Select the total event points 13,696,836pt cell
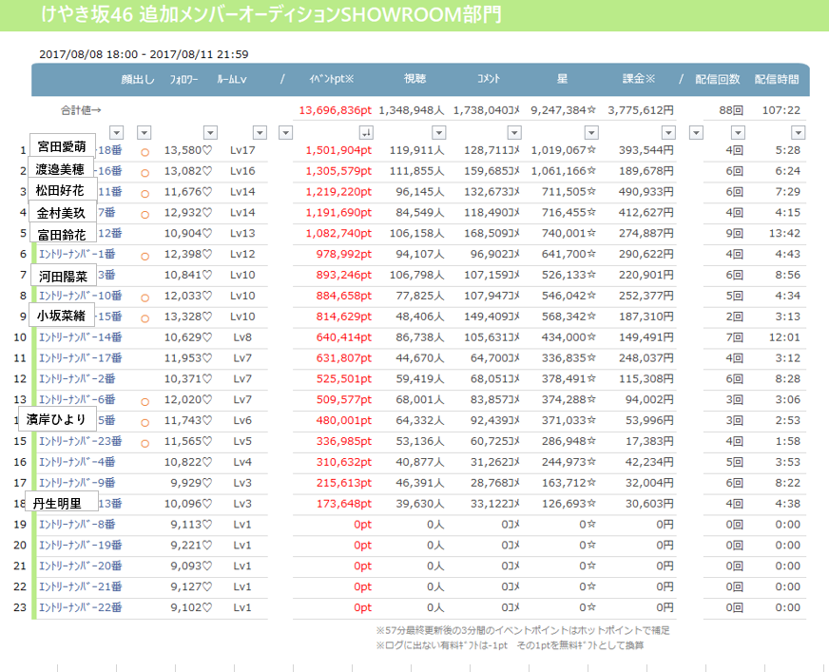Screen dimensions: 829x672 tap(336, 110)
